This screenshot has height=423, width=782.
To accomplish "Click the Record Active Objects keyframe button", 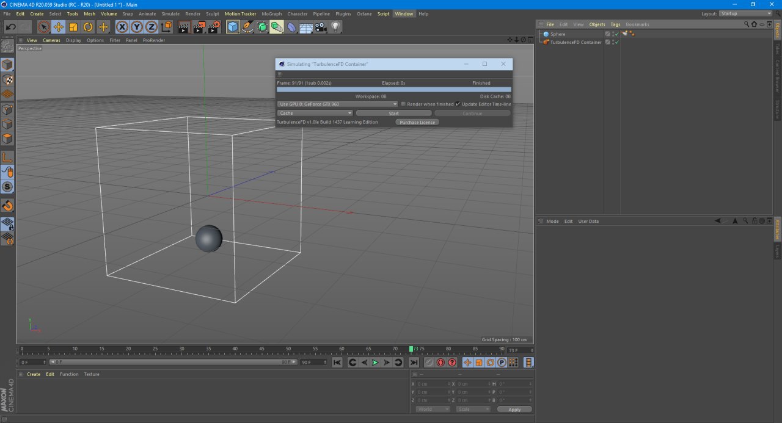I will pos(429,363).
